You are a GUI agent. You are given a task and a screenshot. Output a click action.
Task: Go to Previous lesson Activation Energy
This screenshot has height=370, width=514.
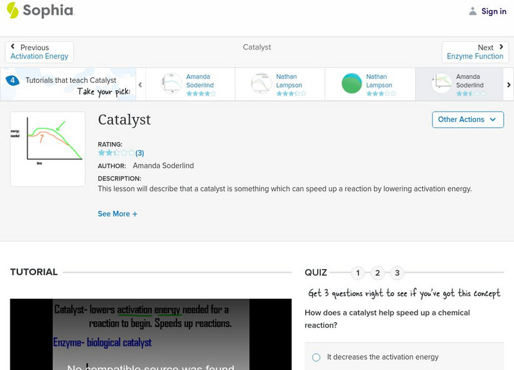(39, 52)
